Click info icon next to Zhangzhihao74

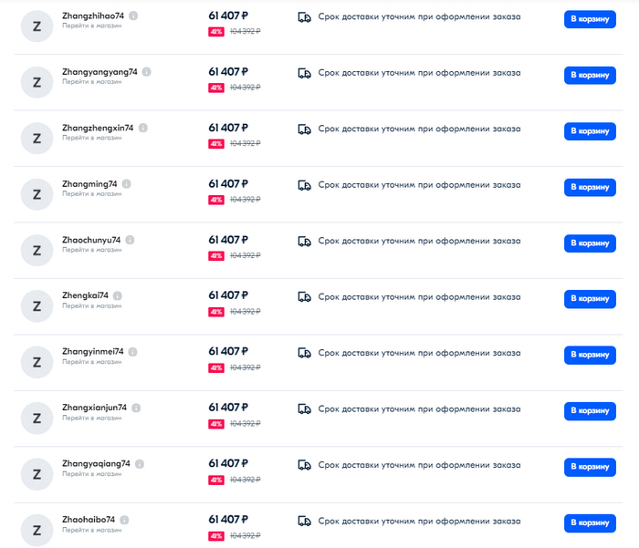pos(134,16)
